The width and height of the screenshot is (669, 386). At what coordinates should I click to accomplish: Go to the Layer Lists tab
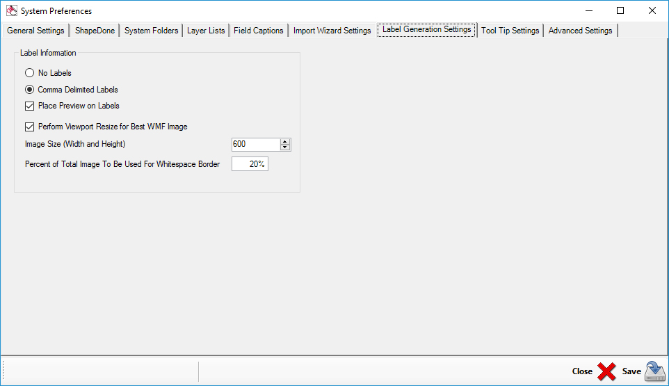pyautogui.click(x=206, y=31)
